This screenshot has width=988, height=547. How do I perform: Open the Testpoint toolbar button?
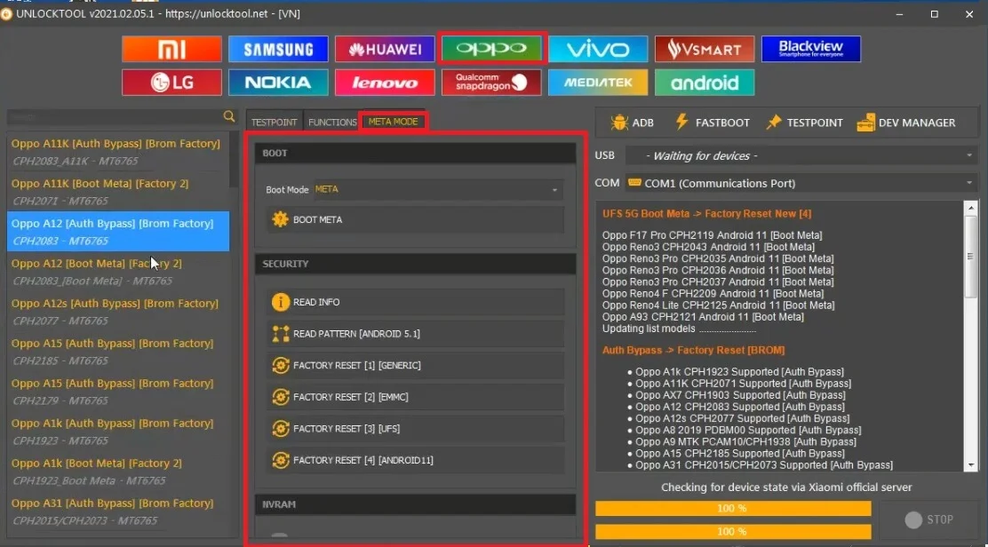(804, 123)
